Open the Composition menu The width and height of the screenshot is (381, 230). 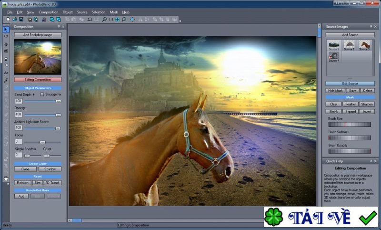[x=49, y=12]
